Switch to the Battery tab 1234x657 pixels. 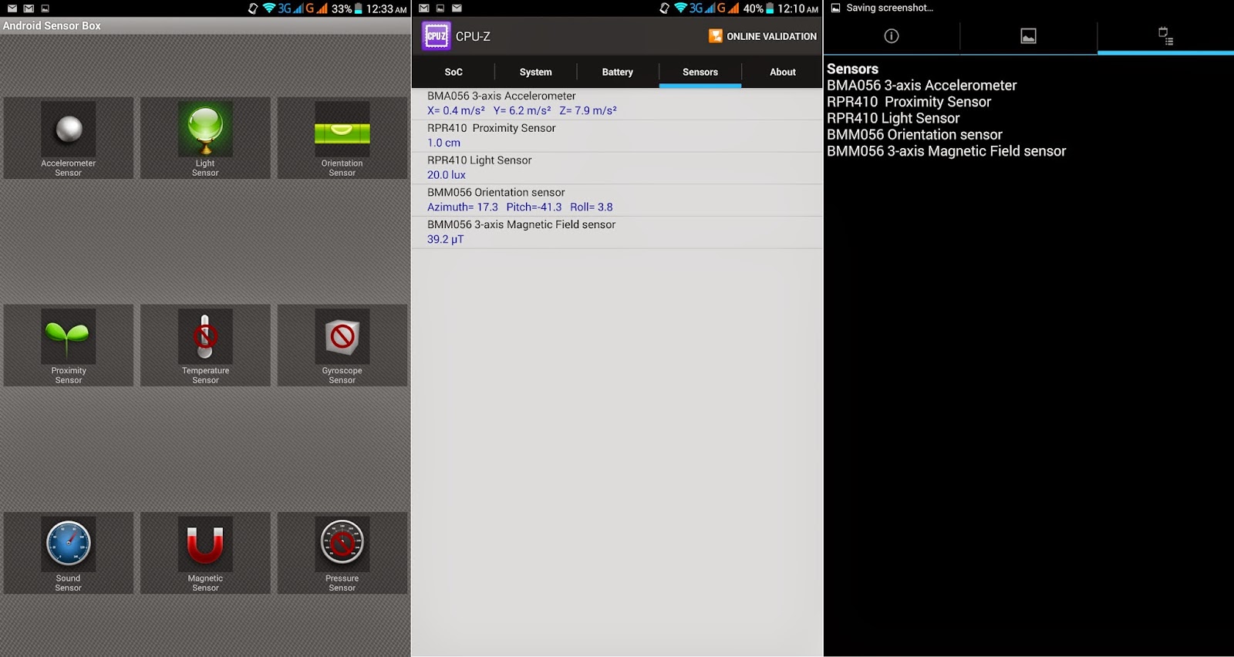618,72
